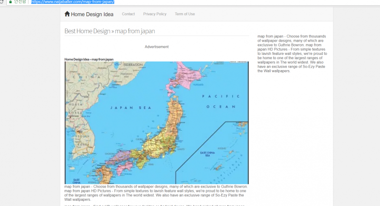Image resolution: width=380 pixels, height=206 pixels.
Task: Click the green secure padlock icon
Action: [10, 2]
